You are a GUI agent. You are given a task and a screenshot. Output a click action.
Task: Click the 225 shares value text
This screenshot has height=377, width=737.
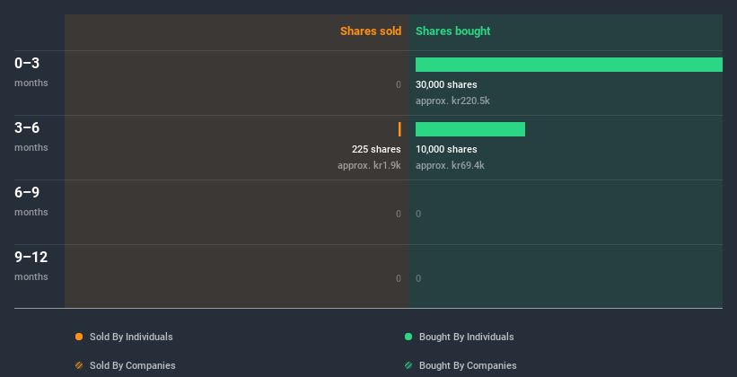(x=376, y=149)
